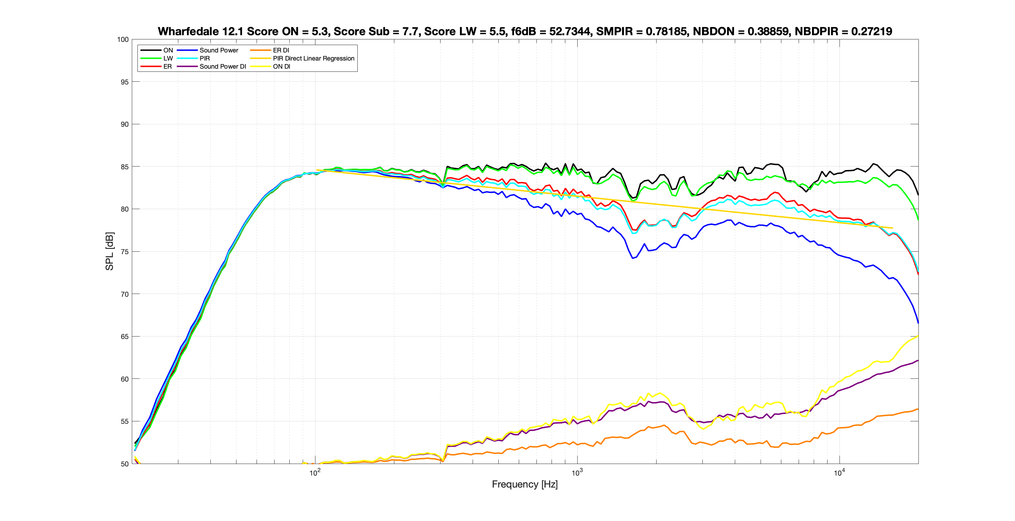Click the Frequency [Hz] axis label

[x=525, y=484]
